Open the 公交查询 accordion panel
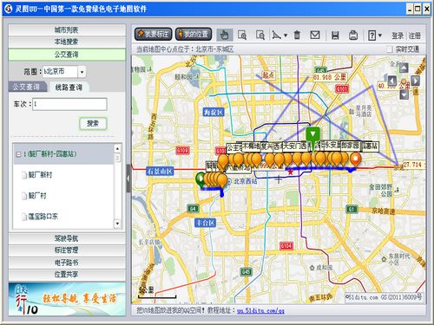434x325 pixels. coord(67,55)
